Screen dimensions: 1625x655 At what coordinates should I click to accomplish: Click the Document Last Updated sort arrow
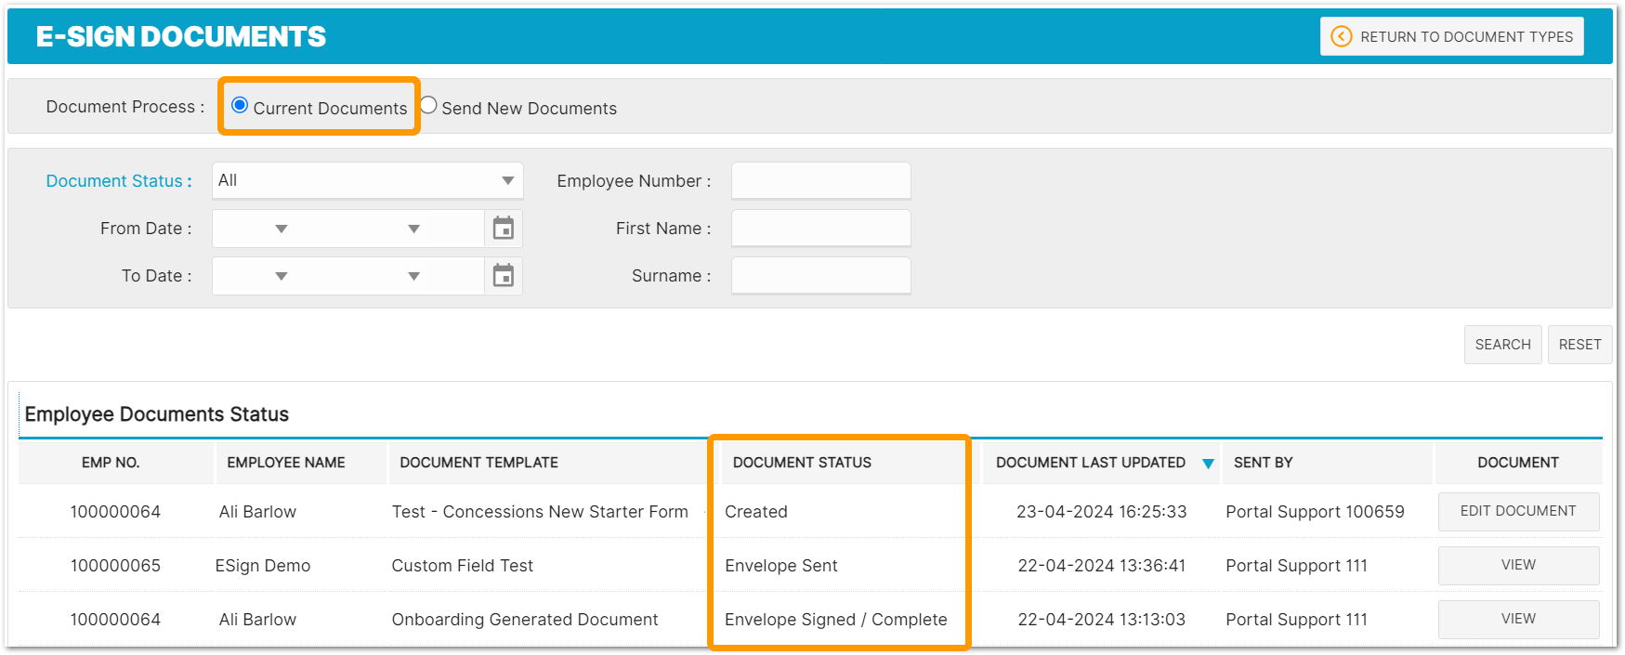click(1208, 464)
